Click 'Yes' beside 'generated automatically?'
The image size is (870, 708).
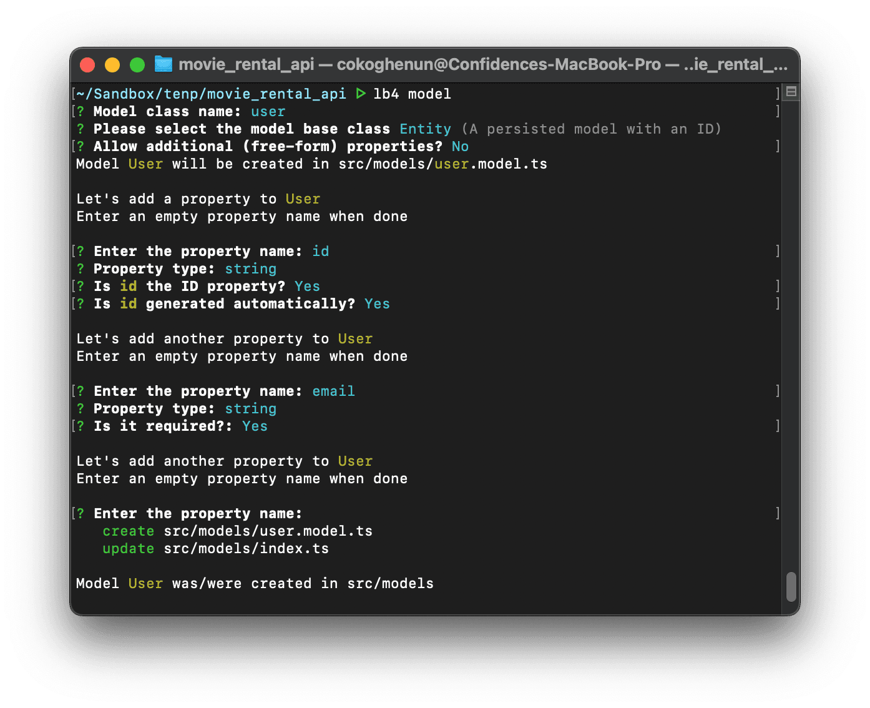[x=377, y=304]
